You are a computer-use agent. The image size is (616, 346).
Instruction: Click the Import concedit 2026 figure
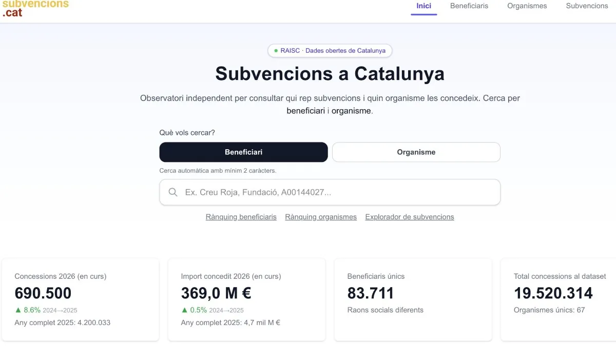click(215, 294)
